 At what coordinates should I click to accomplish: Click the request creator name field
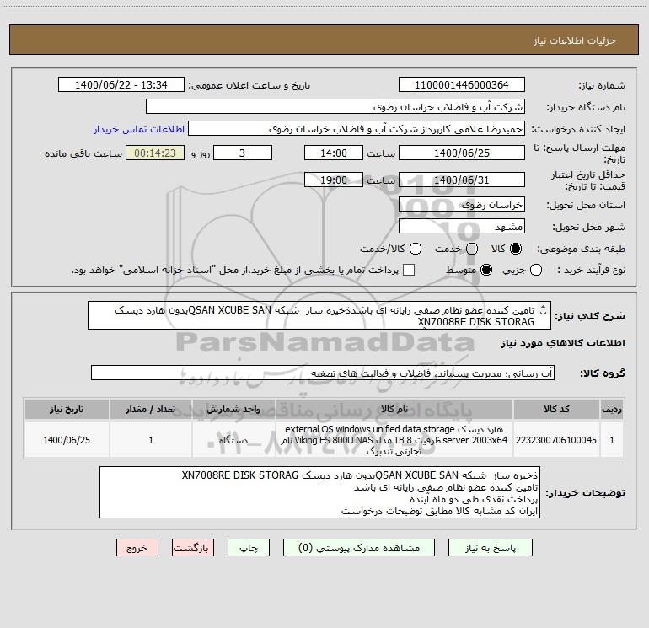click(x=357, y=128)
